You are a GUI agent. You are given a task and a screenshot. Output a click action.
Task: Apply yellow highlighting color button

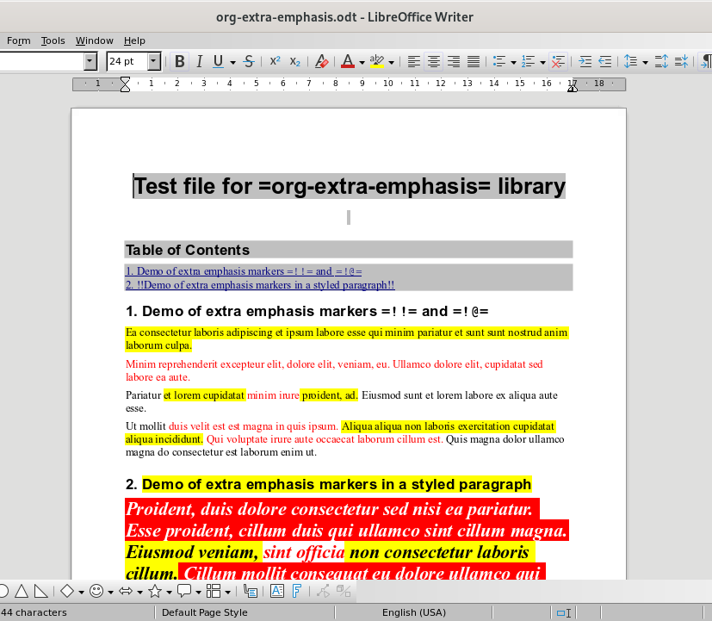[377, 61]
